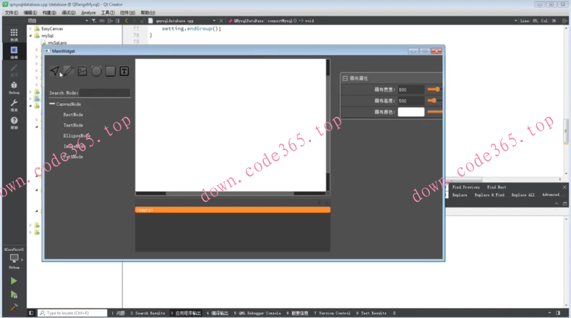Click the canvas width field showing 800
Screen dimensions: 571x318
pos(411,89)
